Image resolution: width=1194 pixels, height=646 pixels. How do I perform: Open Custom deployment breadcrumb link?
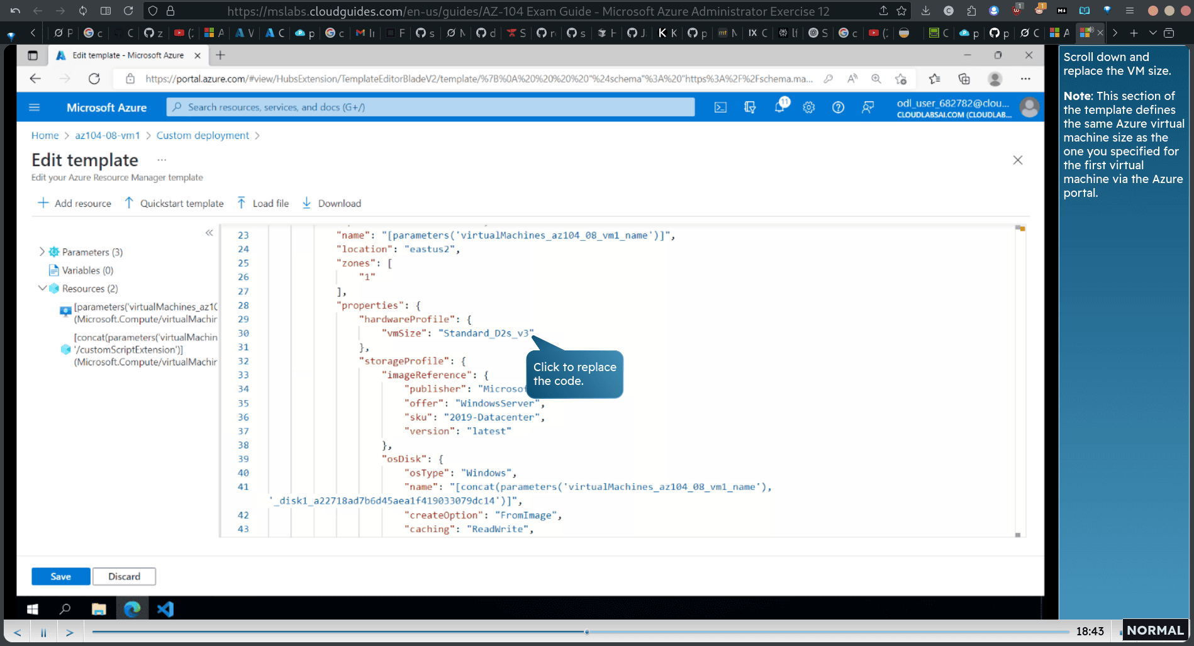[x=203, y=135]
